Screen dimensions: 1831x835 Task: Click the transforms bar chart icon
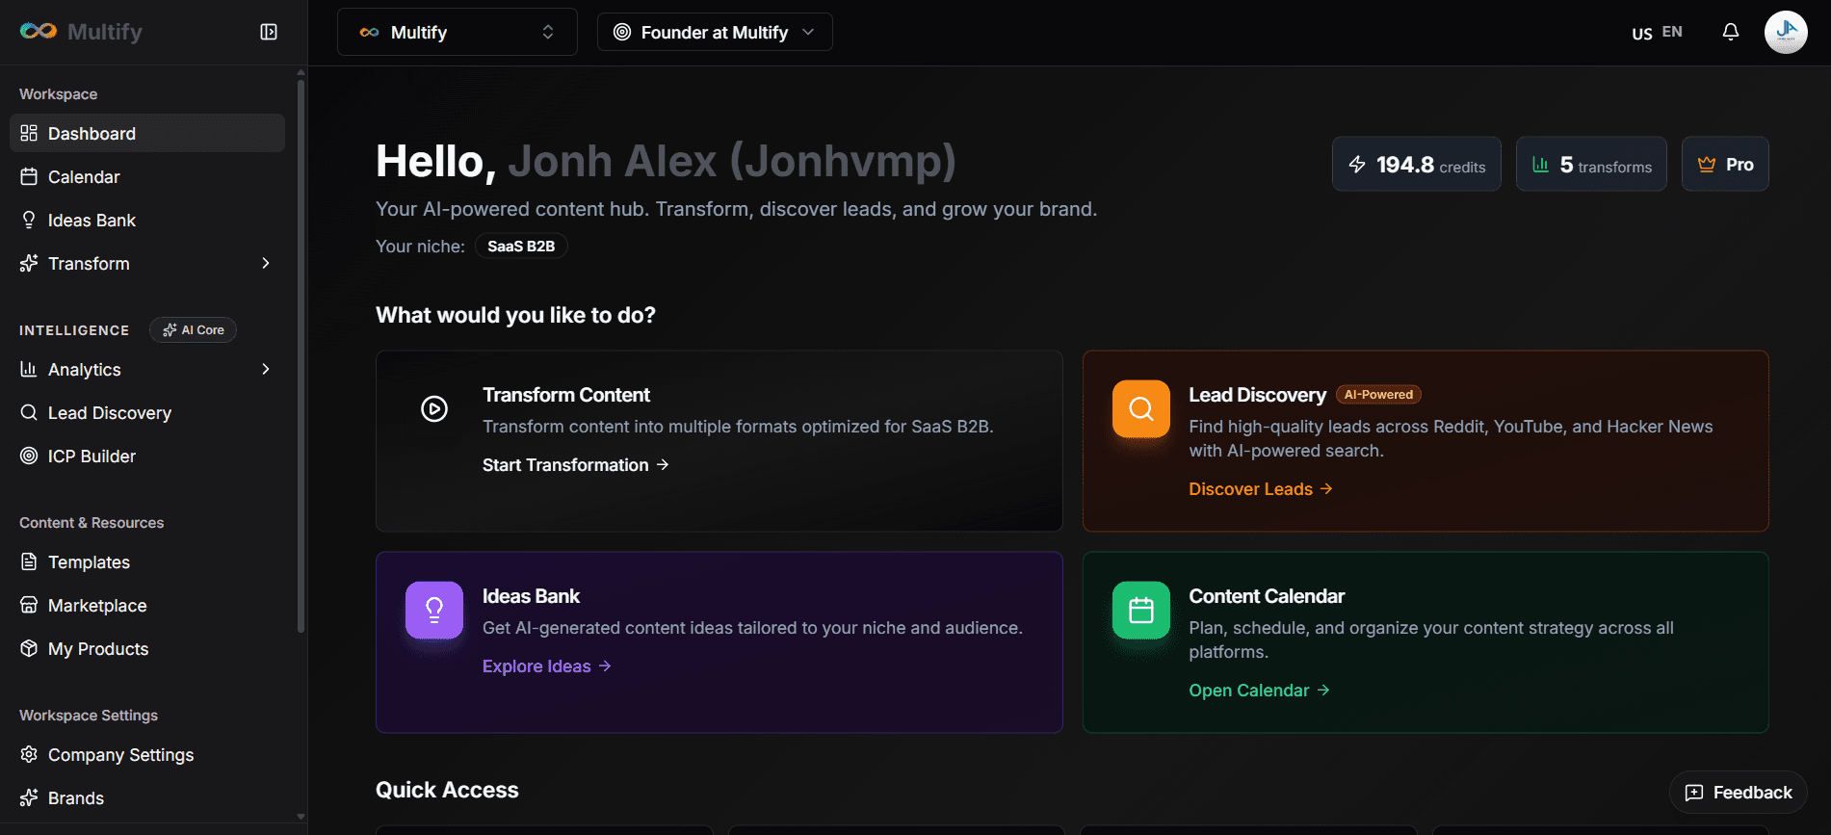1540,165
